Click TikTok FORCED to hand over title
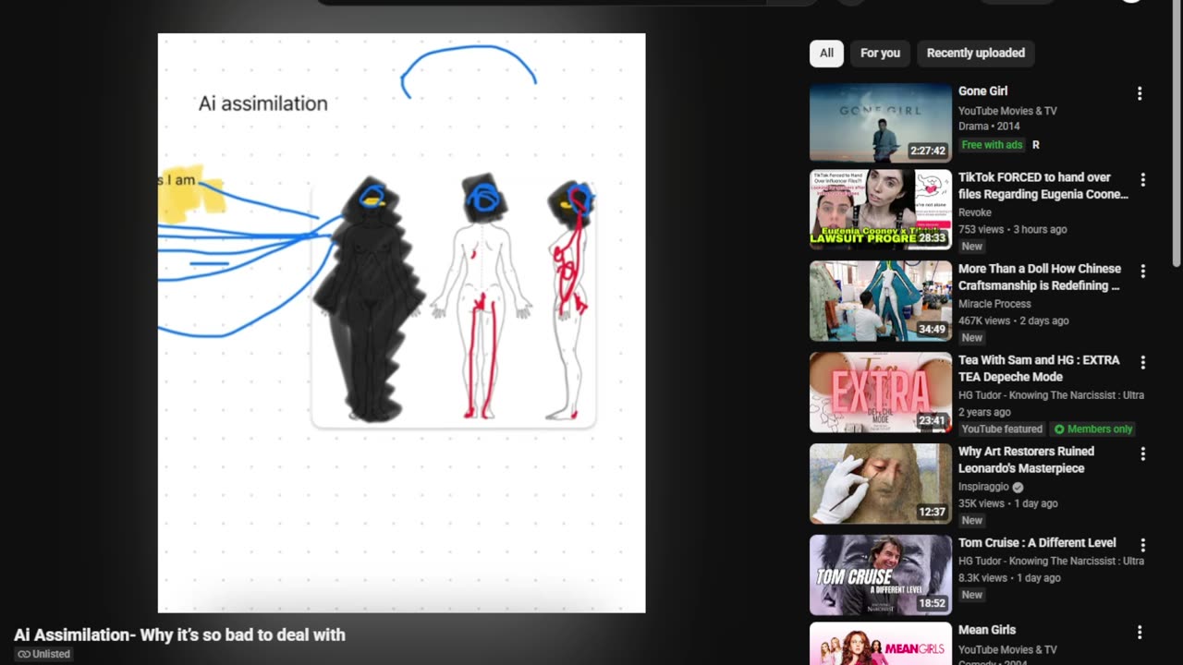This screenshot has height=665, width=1183. click(x=1043, y=186)
